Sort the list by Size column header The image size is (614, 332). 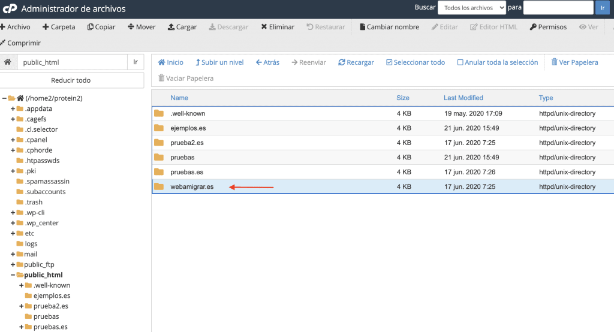point(402,98)
